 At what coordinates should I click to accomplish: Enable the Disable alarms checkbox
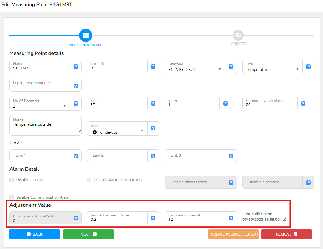point(12,180)
